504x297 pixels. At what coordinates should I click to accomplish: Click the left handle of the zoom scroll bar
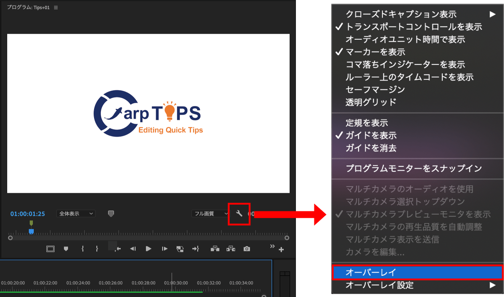(x=10, y=238)
